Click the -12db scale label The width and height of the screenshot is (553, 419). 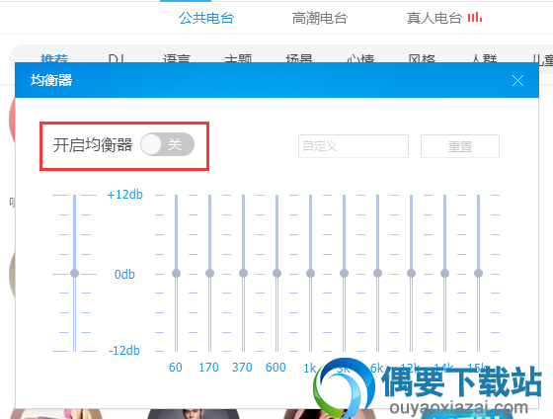point(124,351)
